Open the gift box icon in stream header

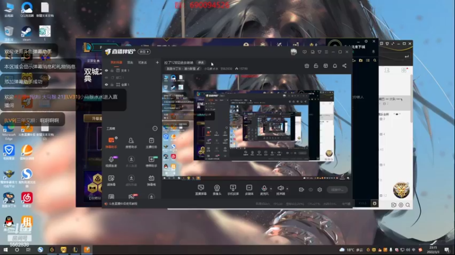pyautogui.click(x=307, y=66)
